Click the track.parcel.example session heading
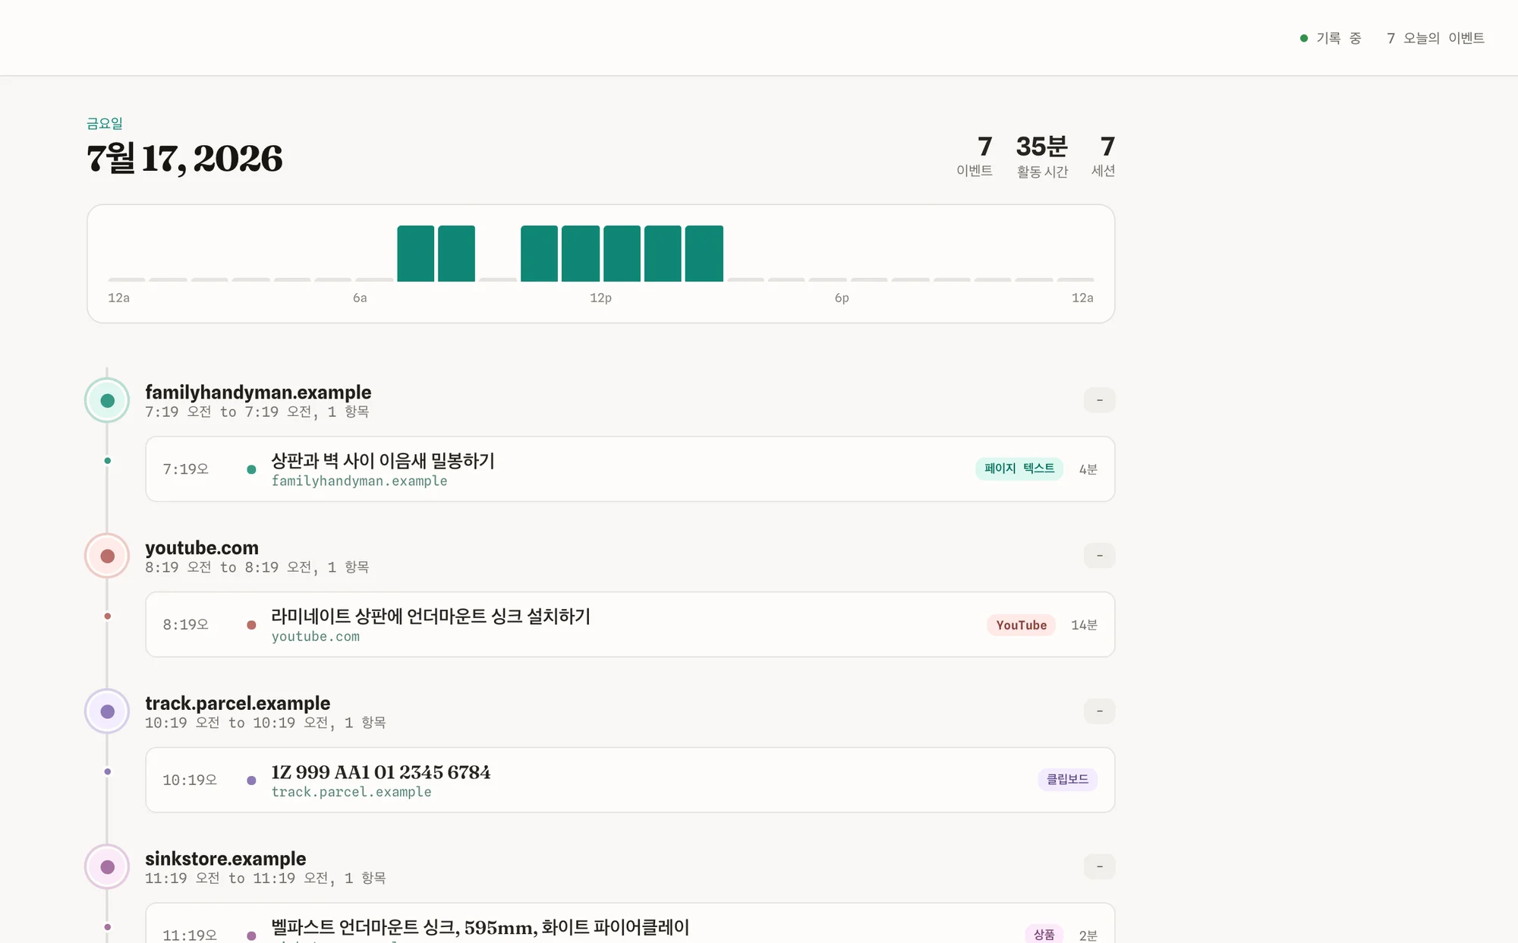The width and height of the screenshot is (1518, 943). (x=238, y=704)
